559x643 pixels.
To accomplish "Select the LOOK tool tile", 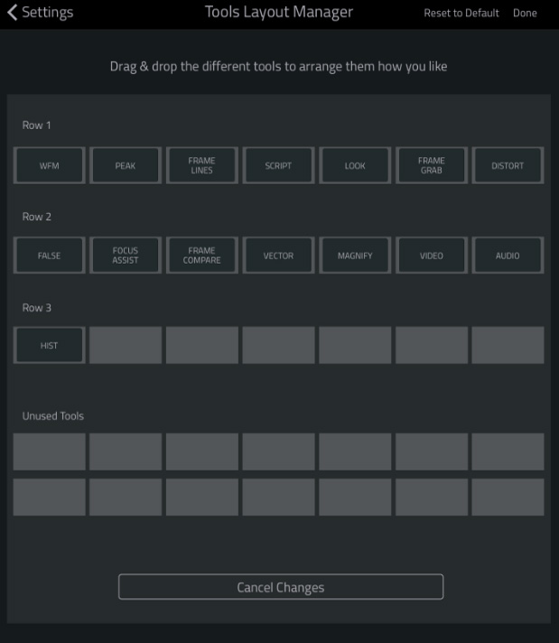I will (355, 165).
